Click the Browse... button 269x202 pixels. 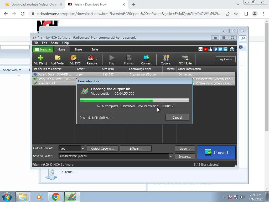[185, 156]
